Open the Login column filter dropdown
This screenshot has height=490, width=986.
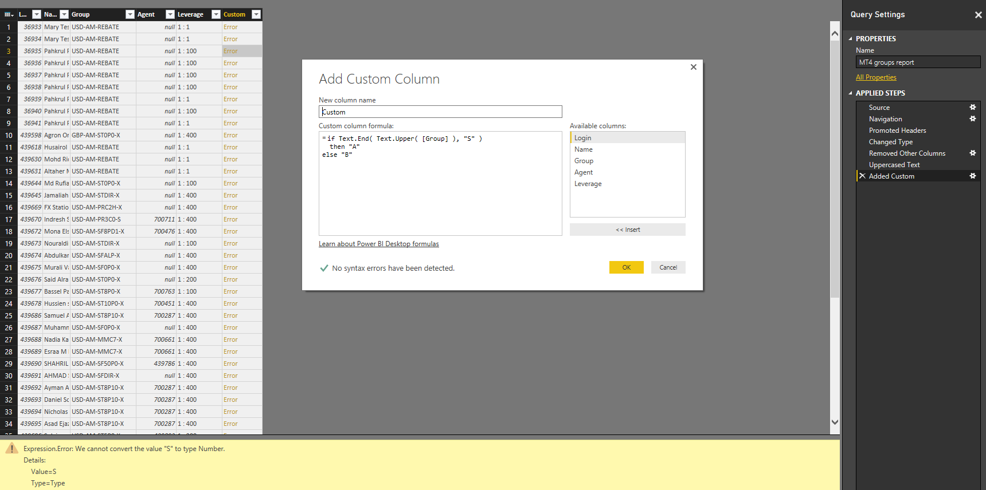coord(36,14)
